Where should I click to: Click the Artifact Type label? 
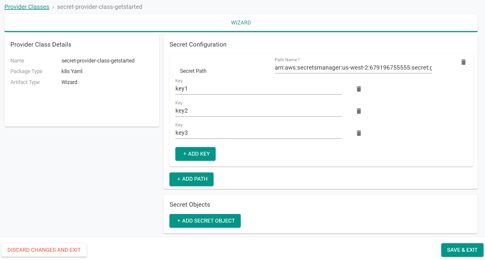[x=25, y=82]
